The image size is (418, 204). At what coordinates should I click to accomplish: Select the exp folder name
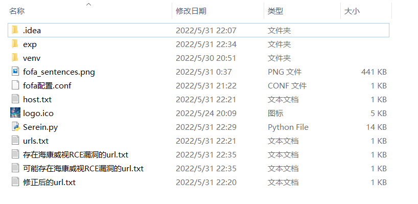click(30, 44)
